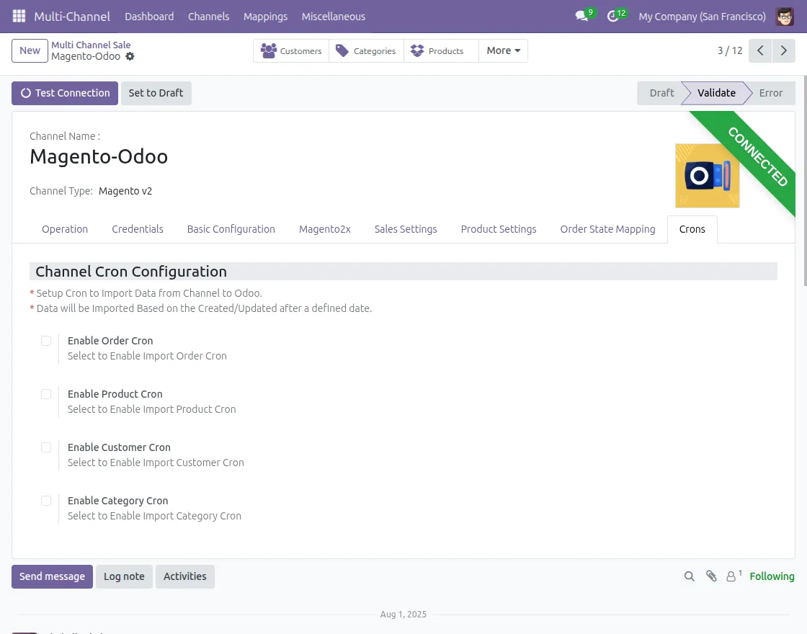Open the apps grid menu icon
The image size is (807, 634).
(x=19, y=16)
